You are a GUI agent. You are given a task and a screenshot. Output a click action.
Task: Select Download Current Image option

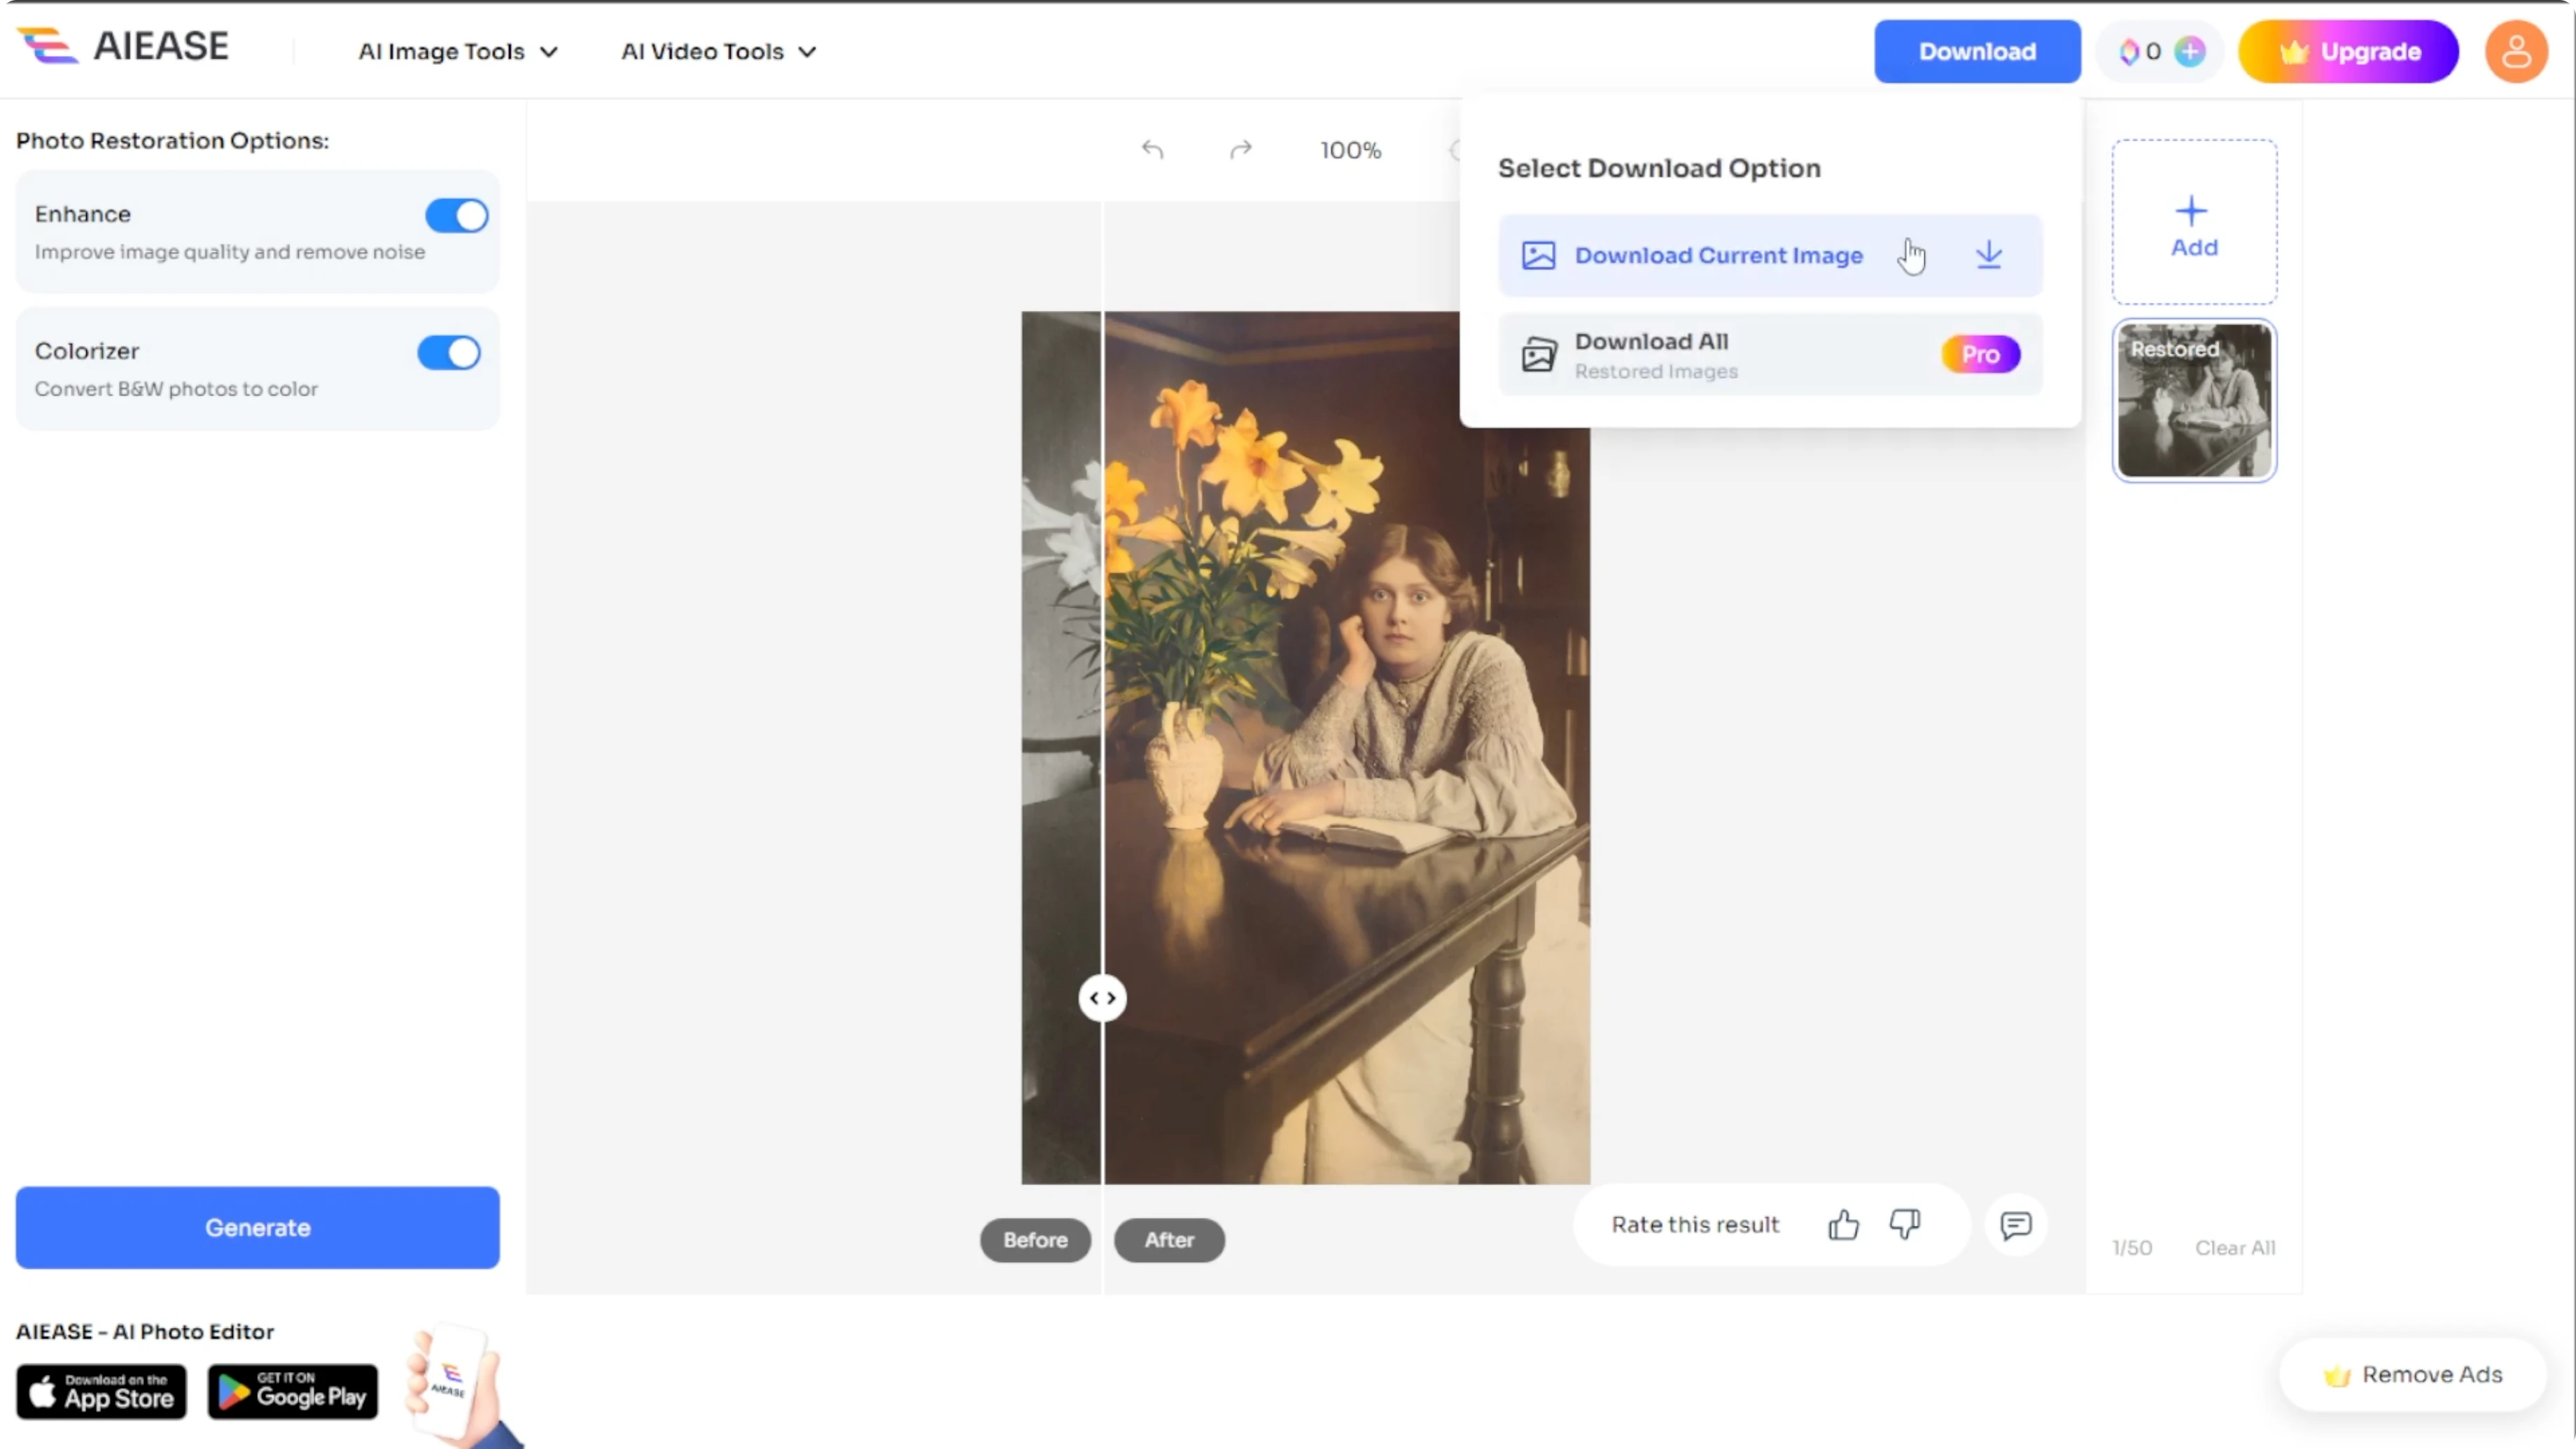coord(1769,255)
